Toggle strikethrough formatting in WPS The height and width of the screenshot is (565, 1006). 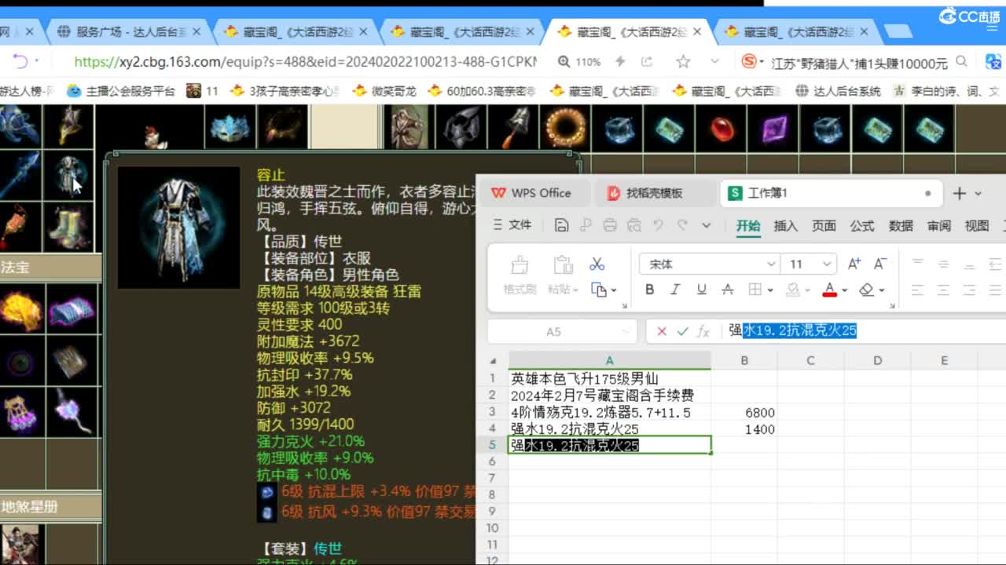coord(728,290)
